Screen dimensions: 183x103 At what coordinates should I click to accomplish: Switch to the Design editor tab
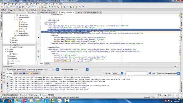(47, 64)
